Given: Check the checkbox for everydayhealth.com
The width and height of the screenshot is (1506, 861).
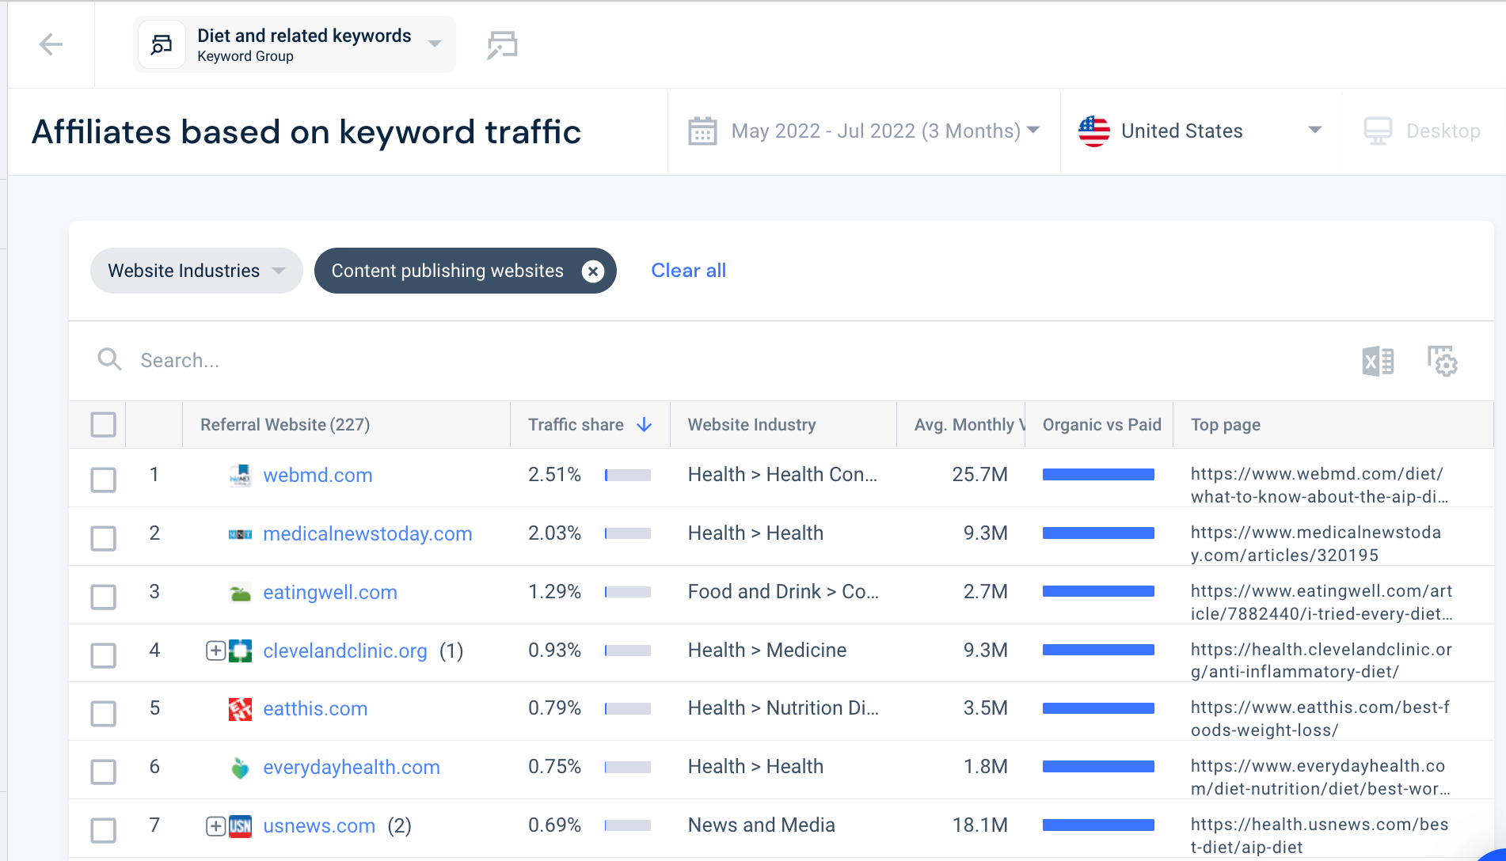Looking at the screenshot, I should [x=104, y=772].
